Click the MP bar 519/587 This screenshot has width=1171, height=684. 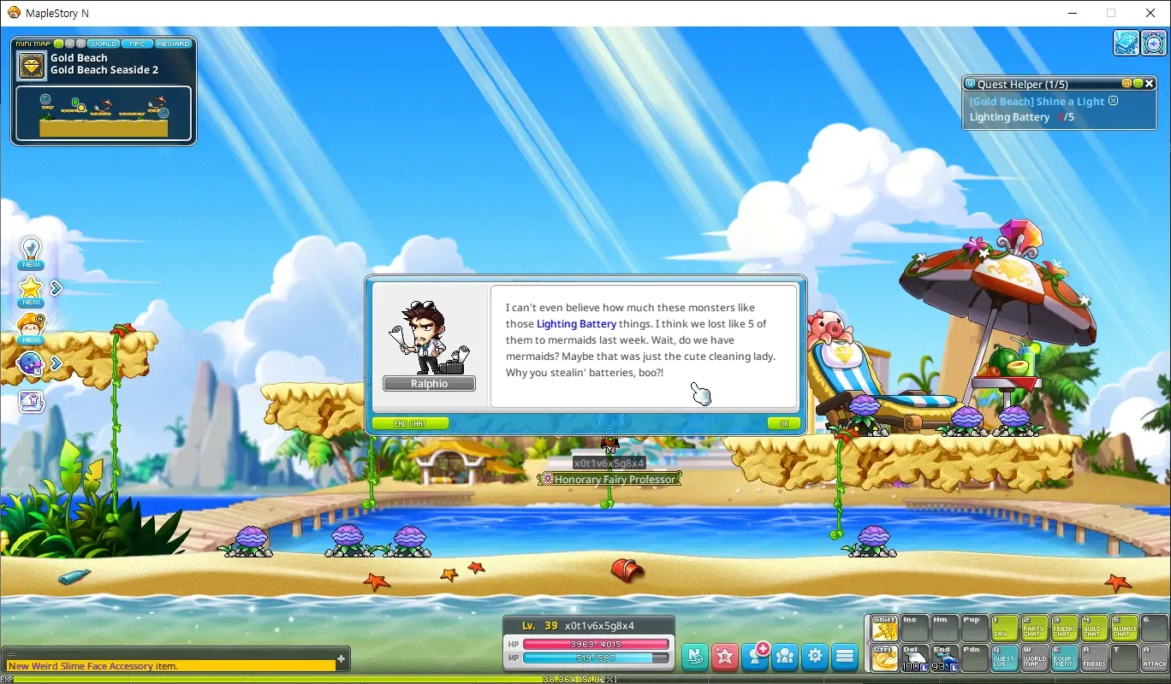(x=596, y=657)
